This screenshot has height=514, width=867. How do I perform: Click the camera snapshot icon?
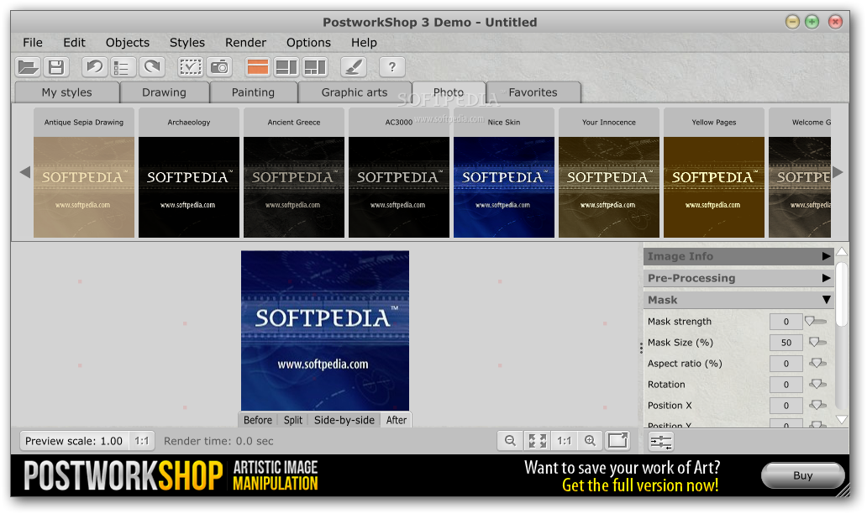[219, 67]
